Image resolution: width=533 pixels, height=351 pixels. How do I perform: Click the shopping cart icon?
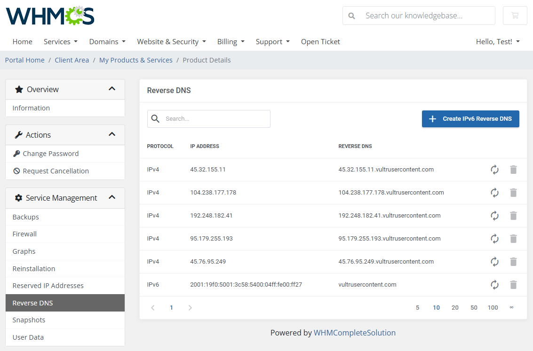[515, 16]
